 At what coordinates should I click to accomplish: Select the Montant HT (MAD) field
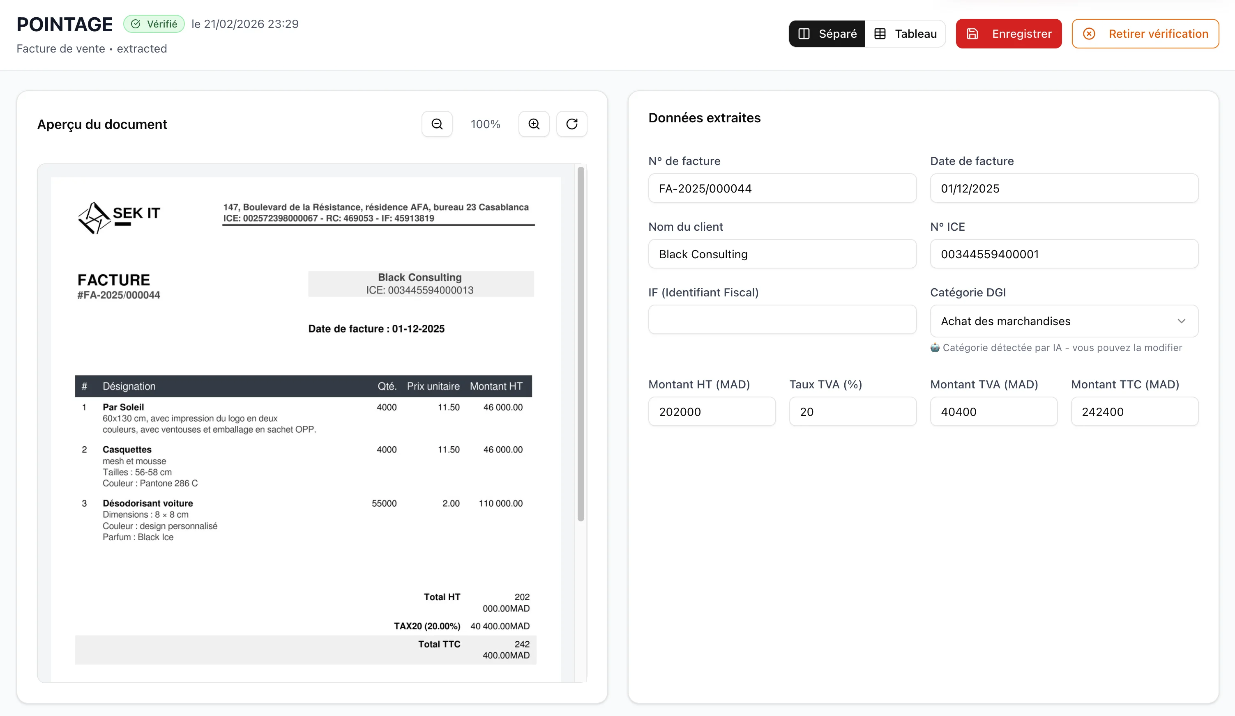click(712, 411)
